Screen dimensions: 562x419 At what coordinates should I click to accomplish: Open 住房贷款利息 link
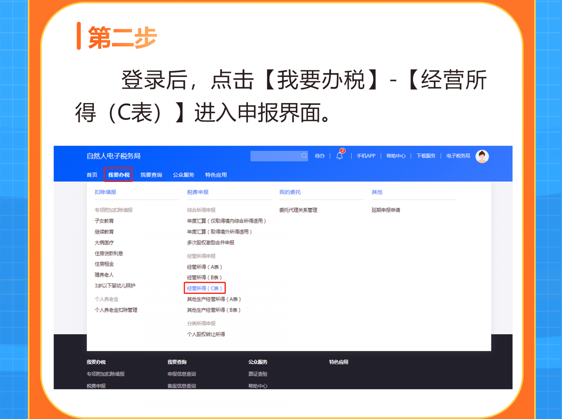(109, 253)
